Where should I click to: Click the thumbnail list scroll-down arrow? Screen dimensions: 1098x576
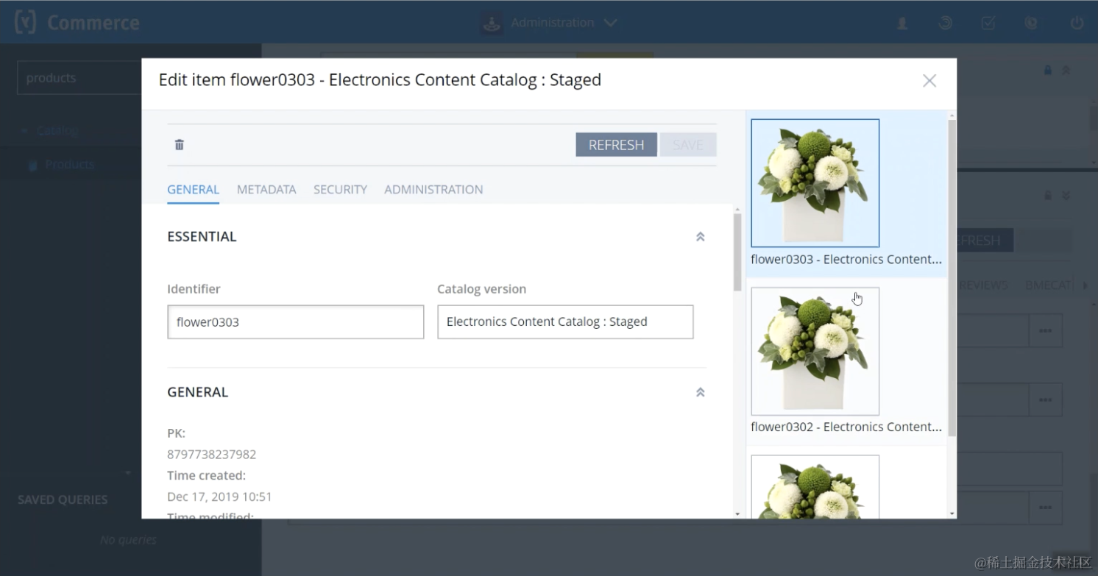[x=952, y=513]
